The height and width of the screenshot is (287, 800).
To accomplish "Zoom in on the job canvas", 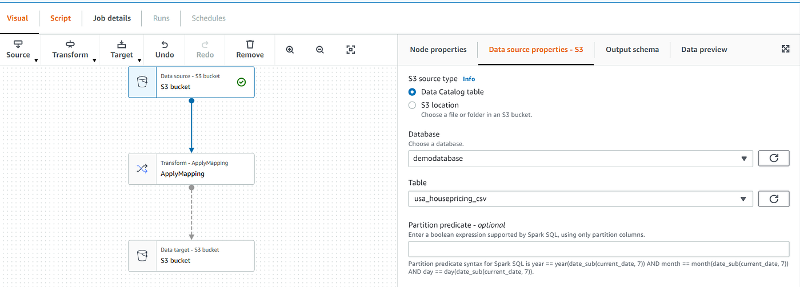I will coord(290,50).
